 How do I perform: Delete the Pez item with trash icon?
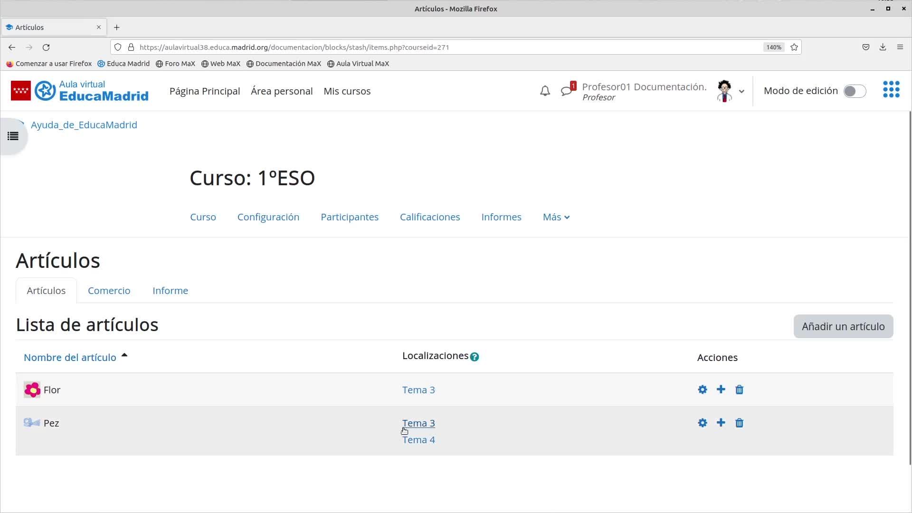point(739,423)
